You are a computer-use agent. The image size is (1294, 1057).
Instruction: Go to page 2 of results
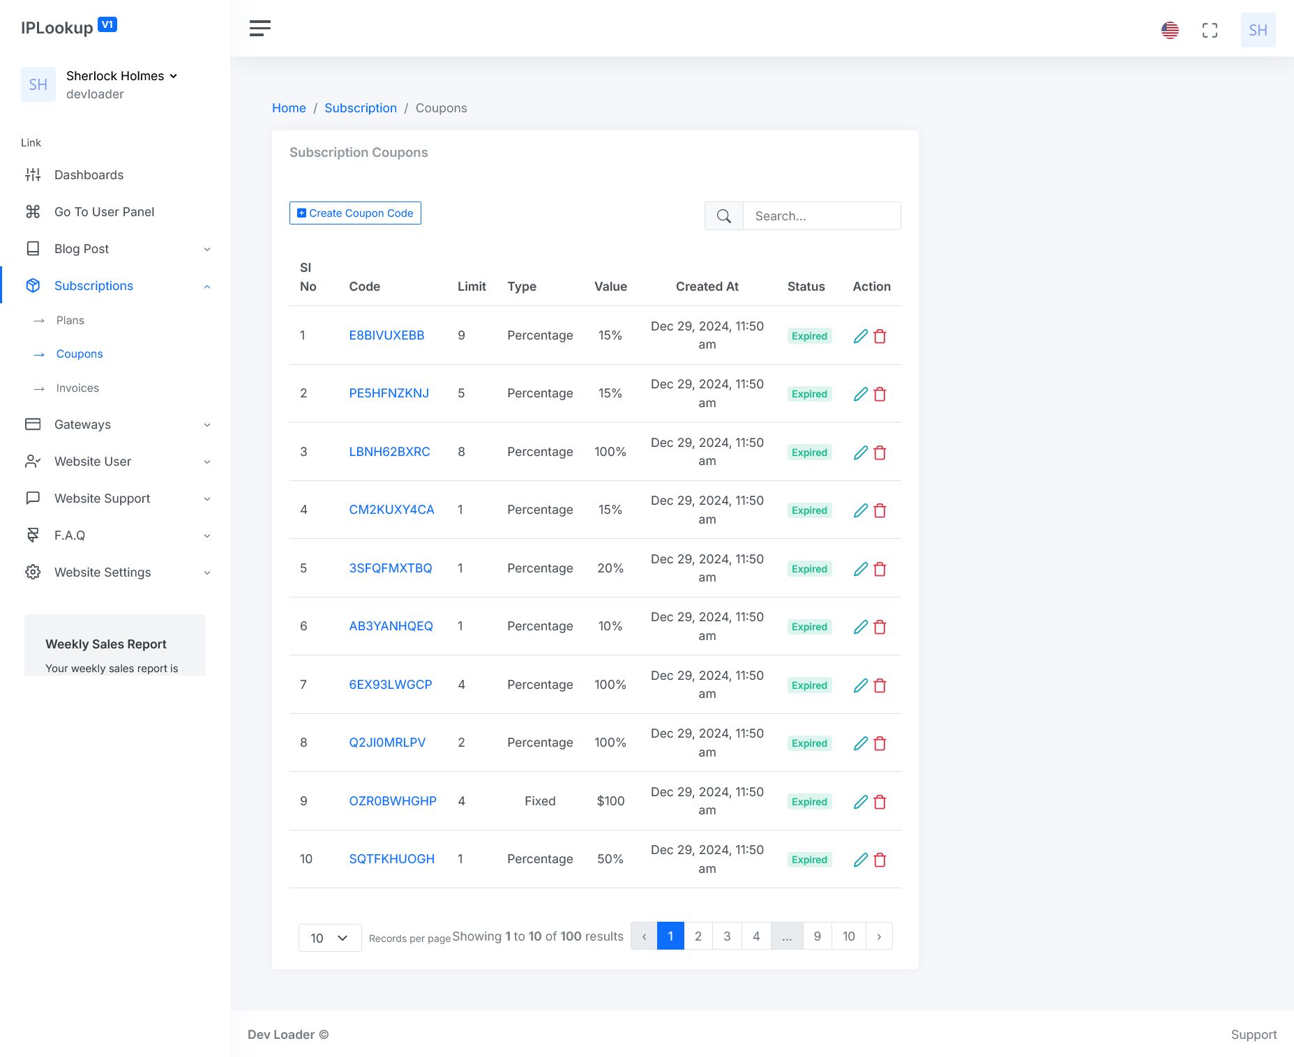698,936
